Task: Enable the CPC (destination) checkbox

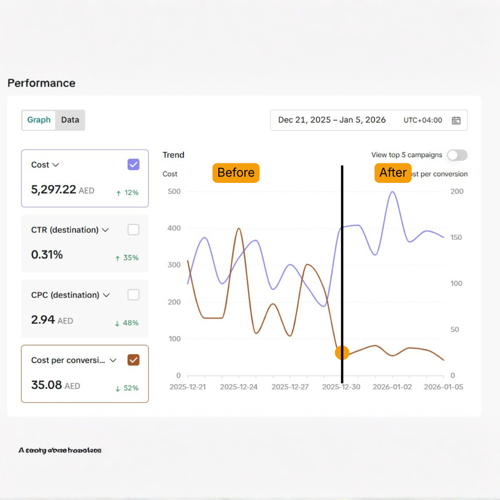Action: (x=133, y=295)
